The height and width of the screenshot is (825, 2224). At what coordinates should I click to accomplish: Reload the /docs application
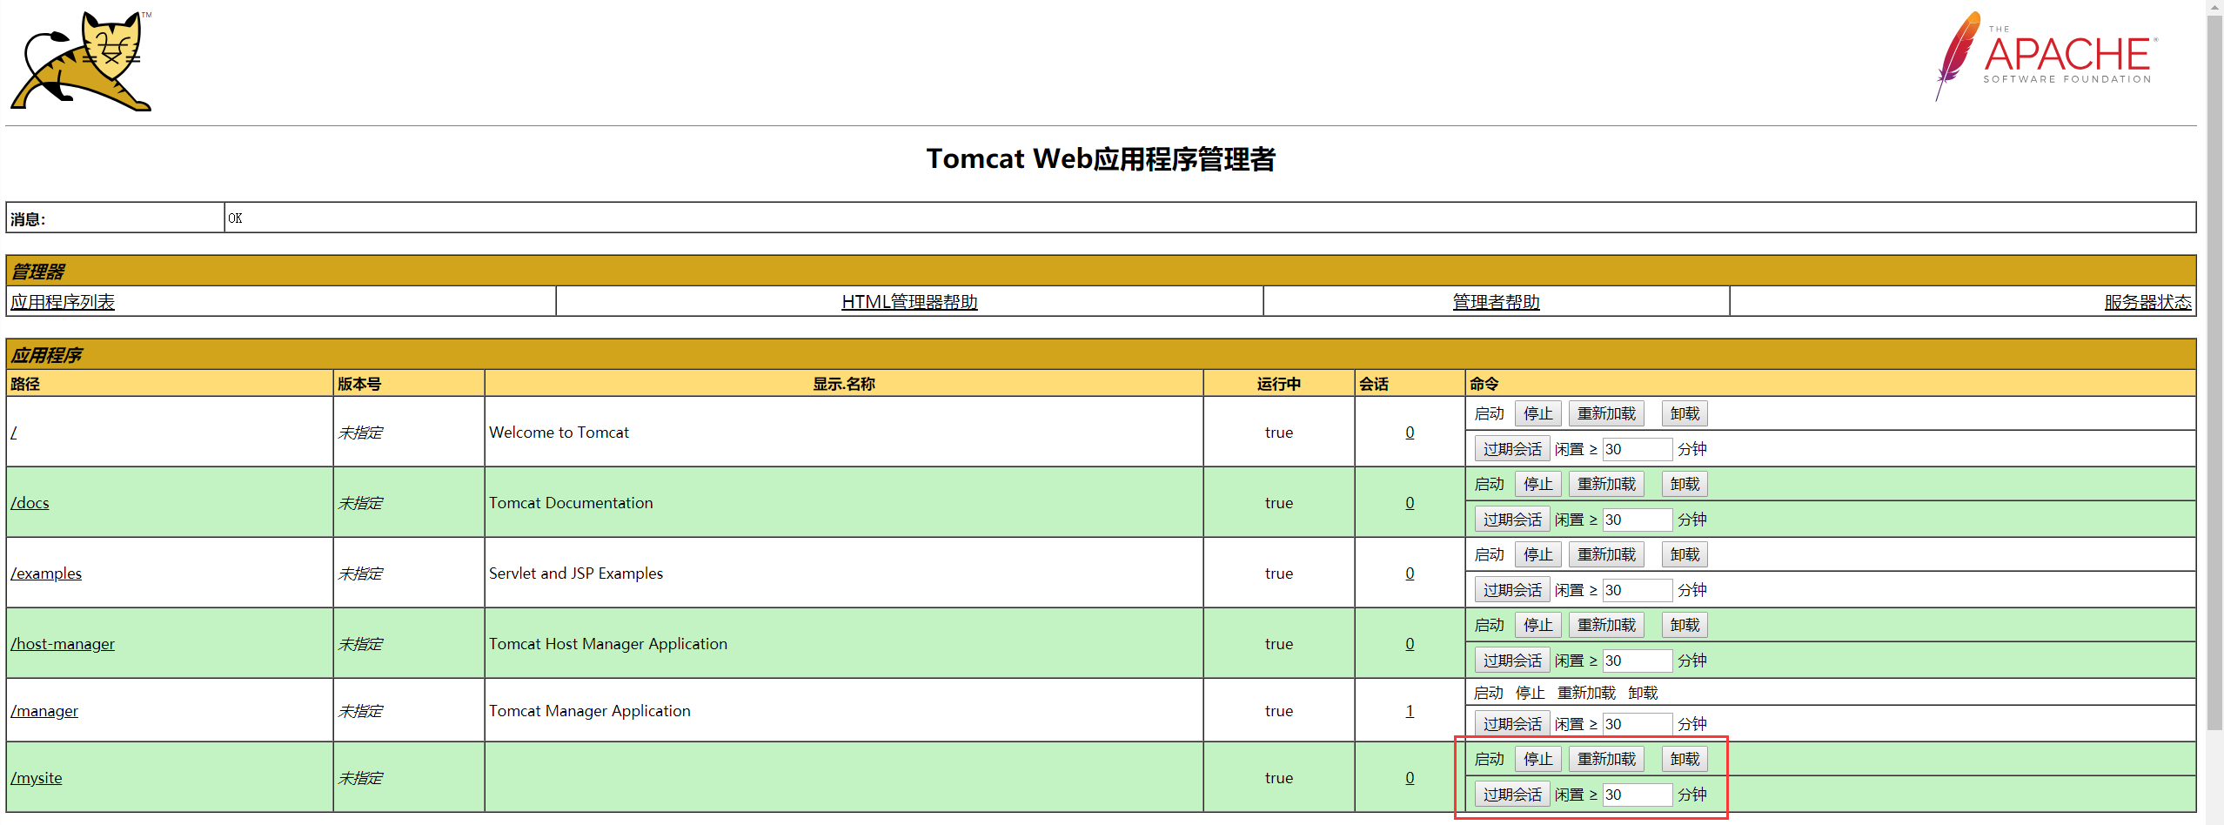coord(1606,484)
